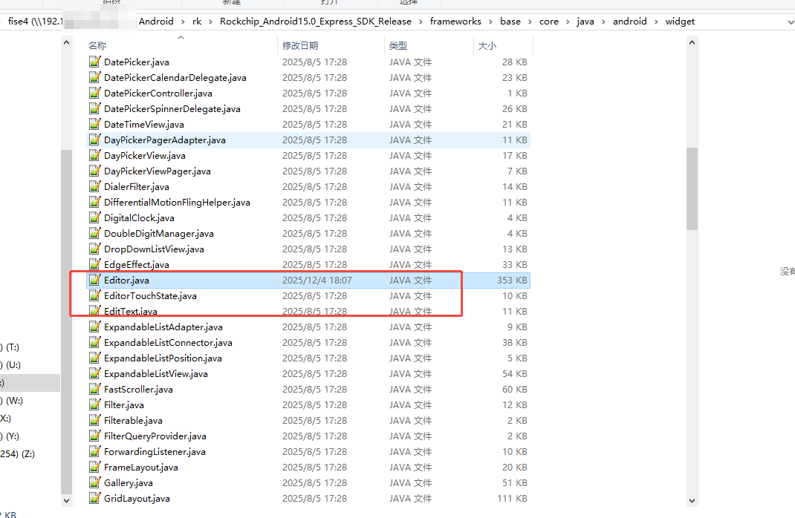Click the DayPickerView.java file icon
Image resolution: width=795 pixels, height=518 pixels.
94,155
